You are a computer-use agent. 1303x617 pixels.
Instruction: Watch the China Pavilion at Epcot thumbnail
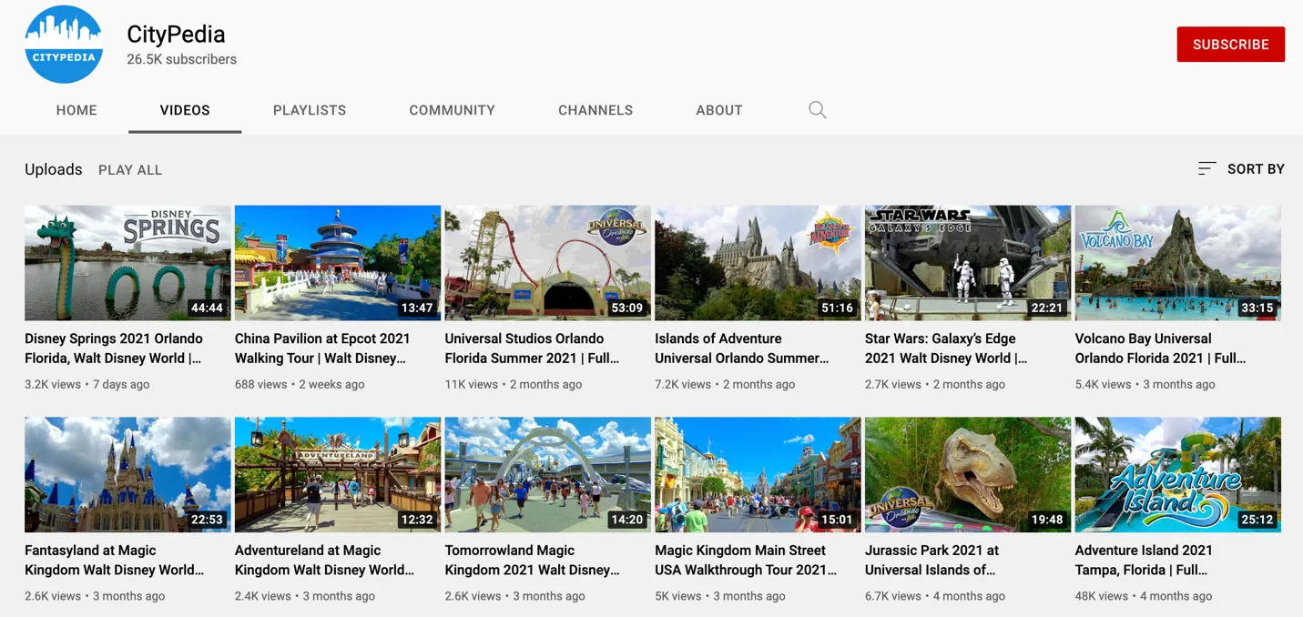point(338,263)
